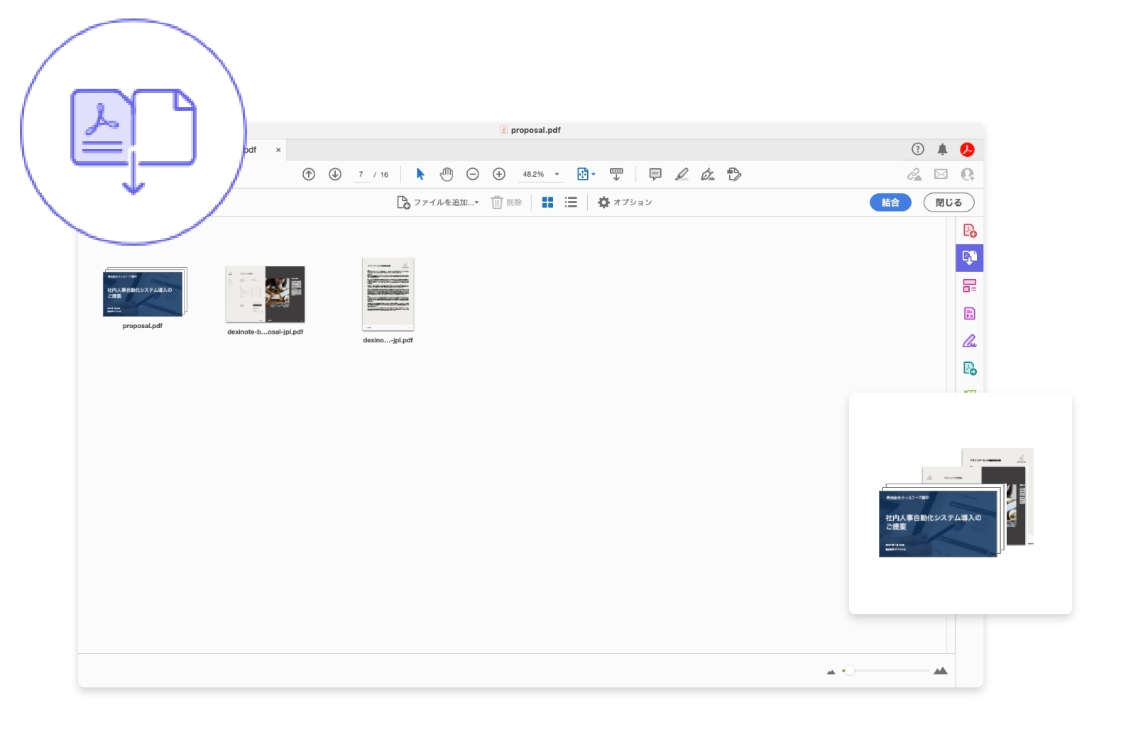The image size is (1143, 747).
Task: Click the page number field showing 7
Action: point(361,175)
